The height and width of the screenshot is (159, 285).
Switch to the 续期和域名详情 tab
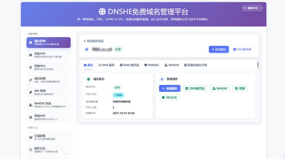click(x=196, y=65)
